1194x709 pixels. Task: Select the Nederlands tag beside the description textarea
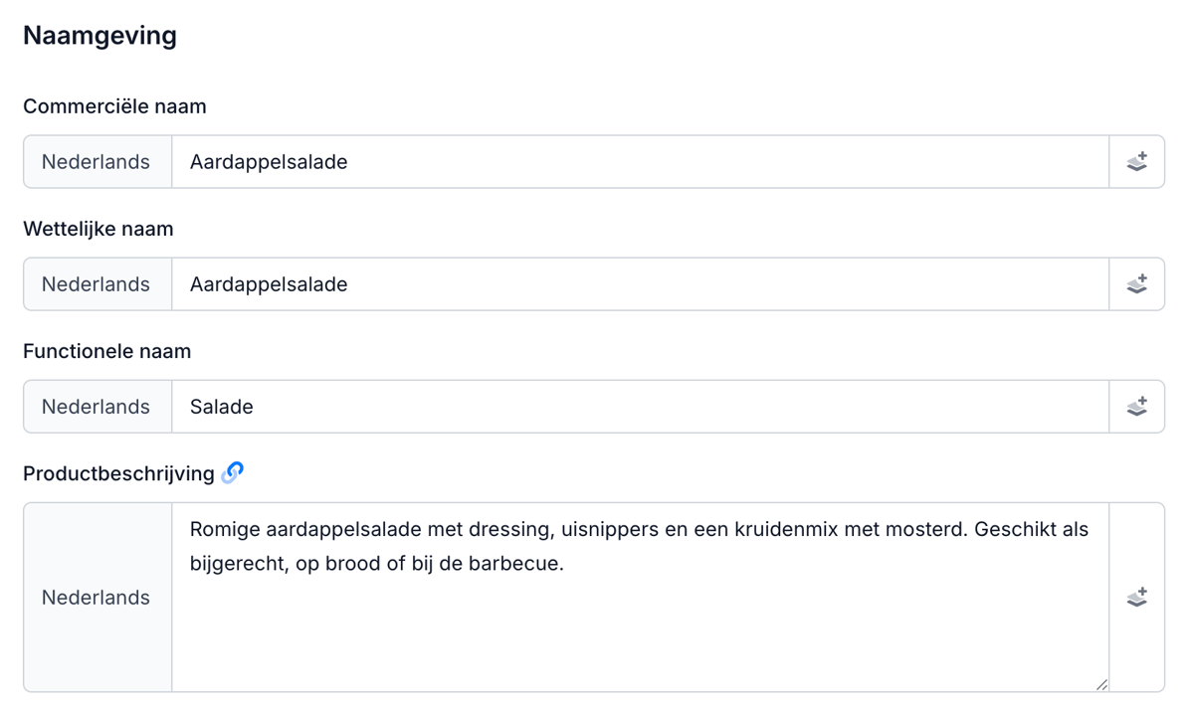[96, 597]
